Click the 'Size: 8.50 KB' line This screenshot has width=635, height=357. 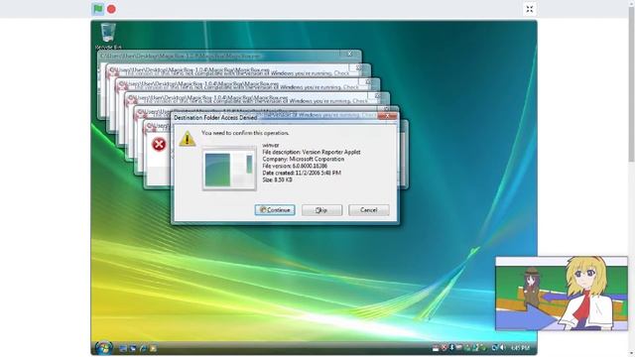point(277,179)
